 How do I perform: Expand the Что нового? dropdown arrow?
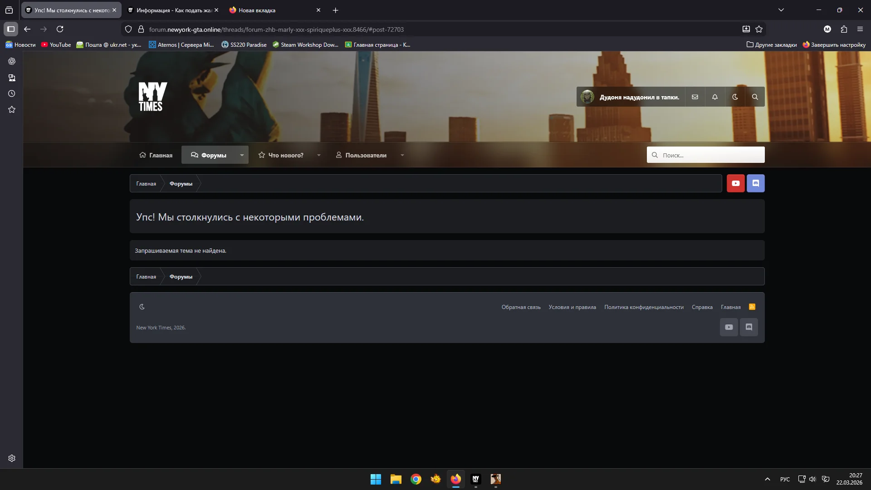point(318,155)
